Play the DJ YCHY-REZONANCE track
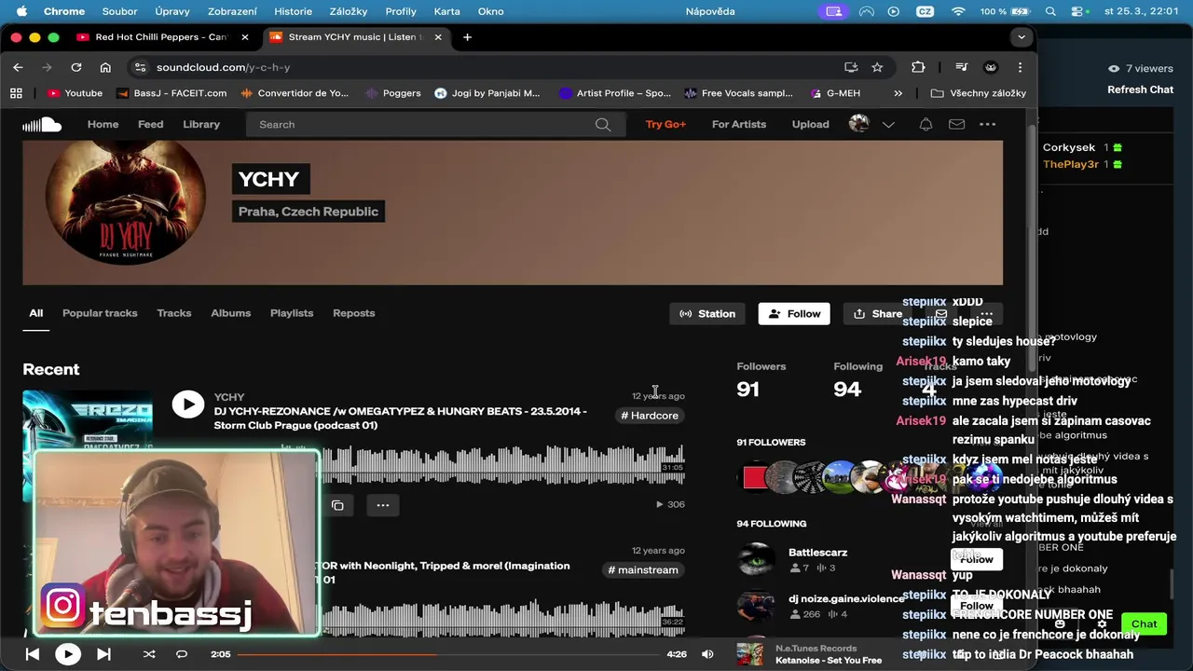Screen dimensions: 1193x671 click(x=187, y=404)
